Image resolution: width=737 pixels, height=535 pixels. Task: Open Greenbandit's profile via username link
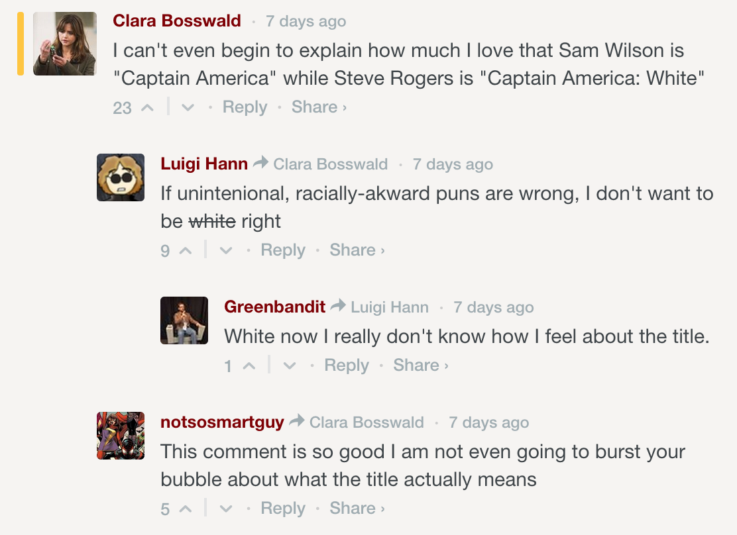pos(275,307)
